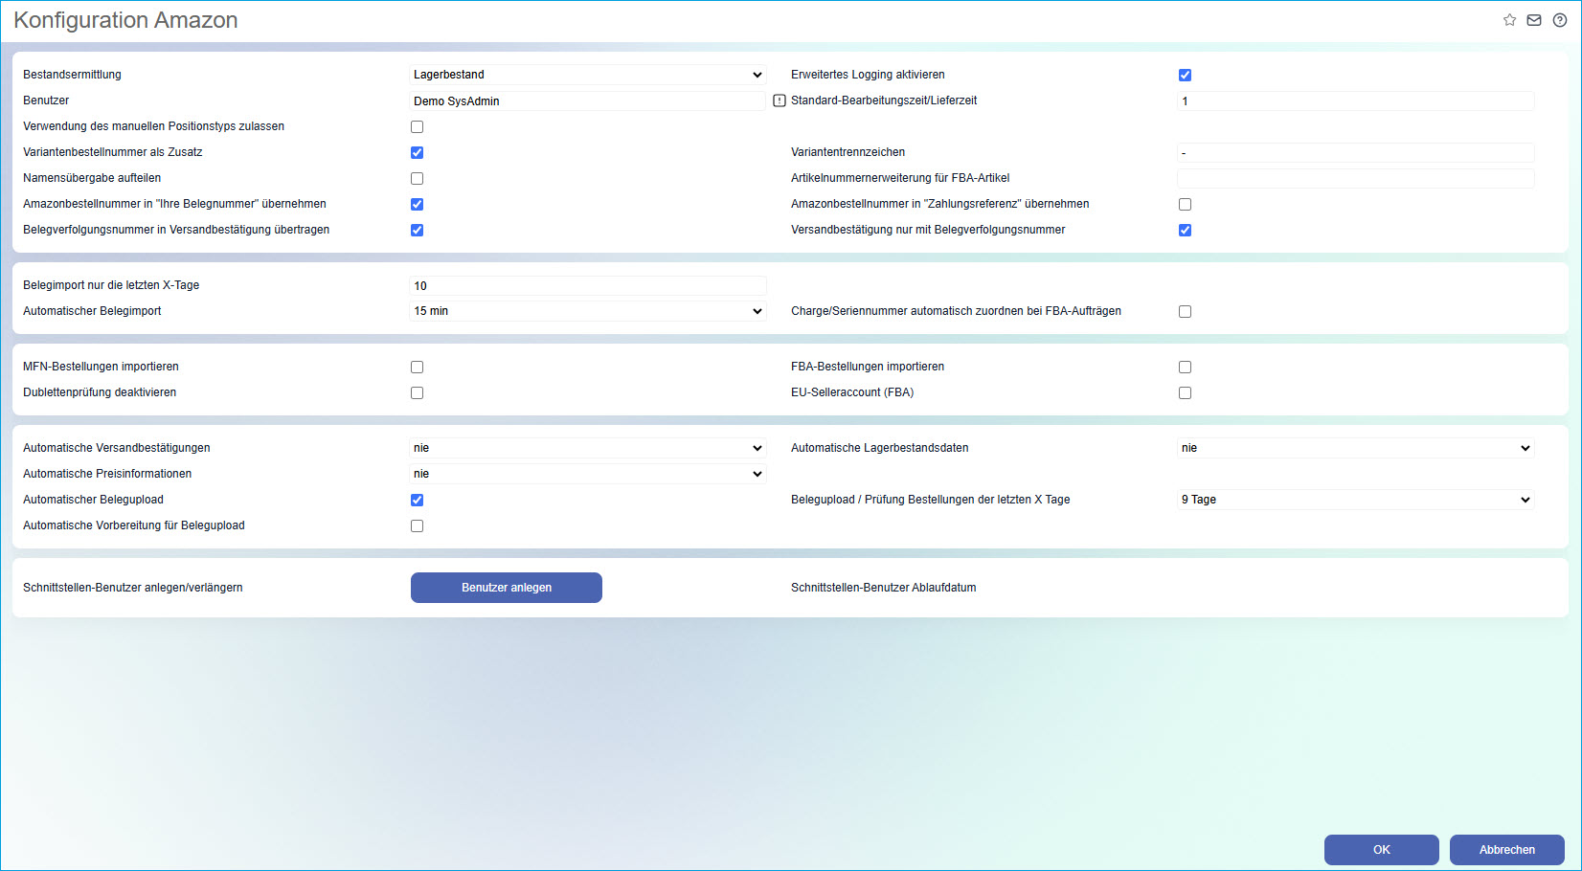Image resolution: width=1582 pixels, height=871 pixels.
Task: Click the Schnittstellen-Benutzer Ablaufdatum label
Action: click(884, 588)
